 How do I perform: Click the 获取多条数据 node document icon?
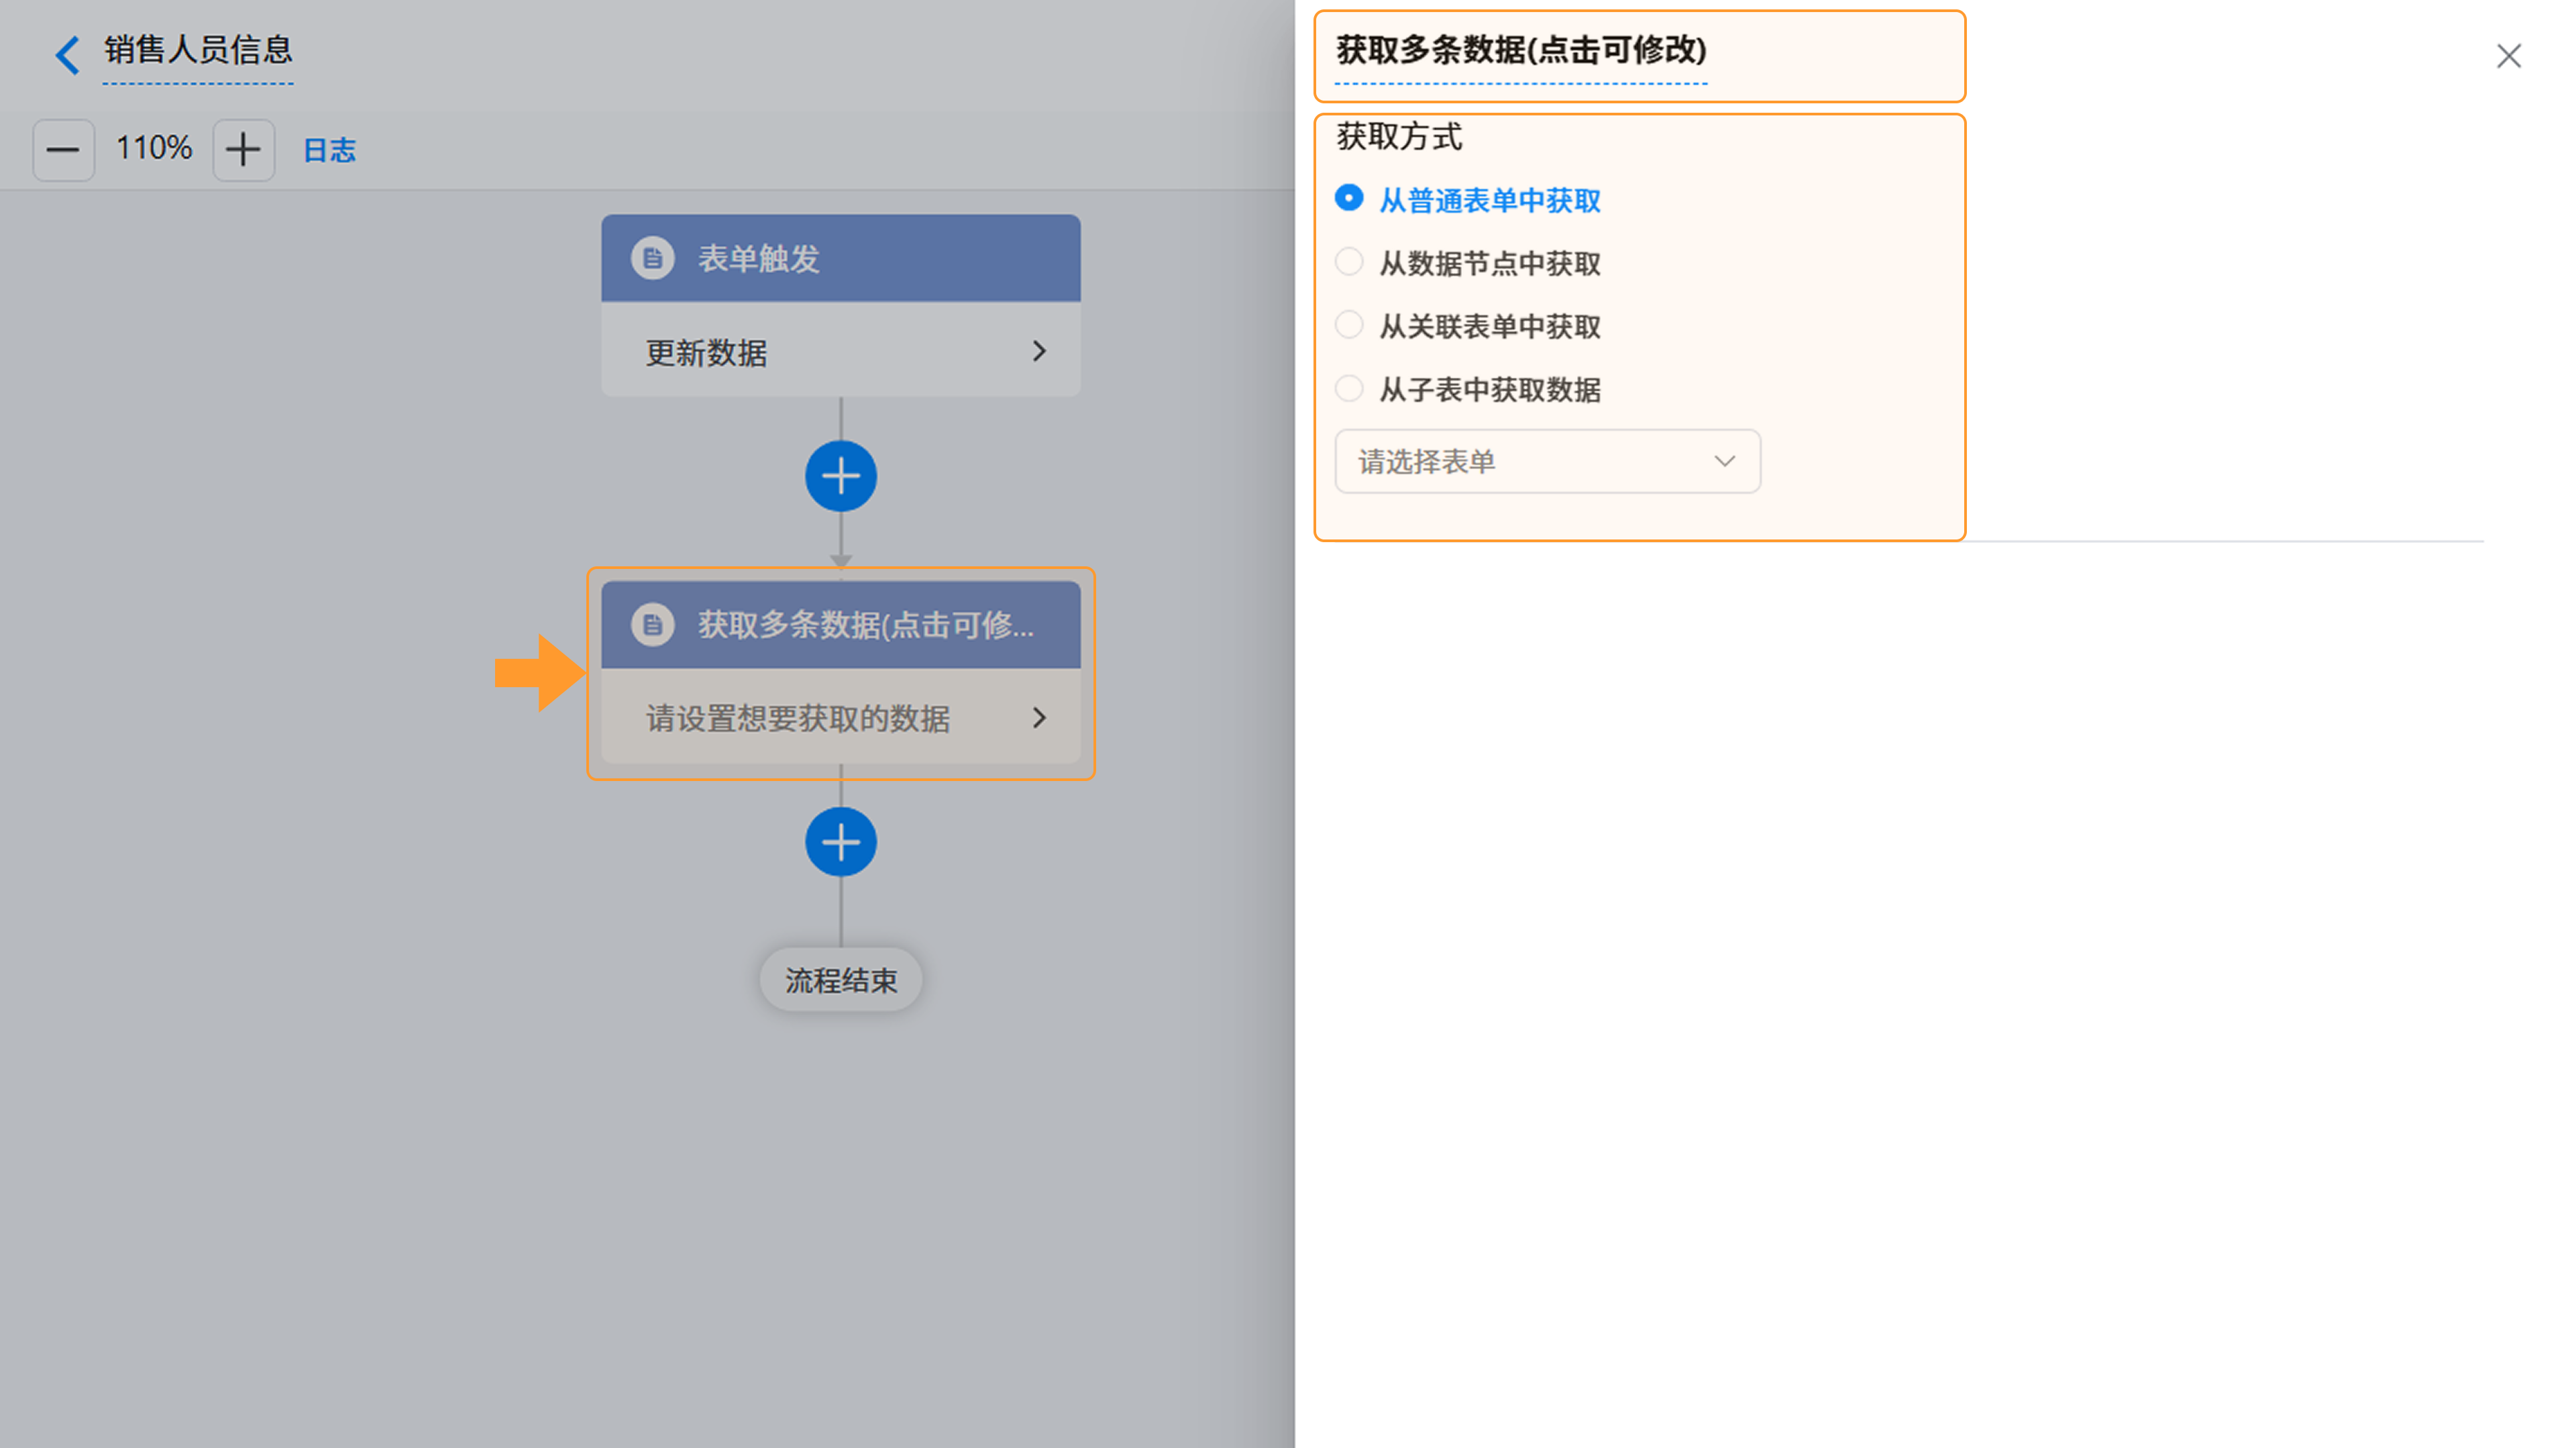(653, 625)
